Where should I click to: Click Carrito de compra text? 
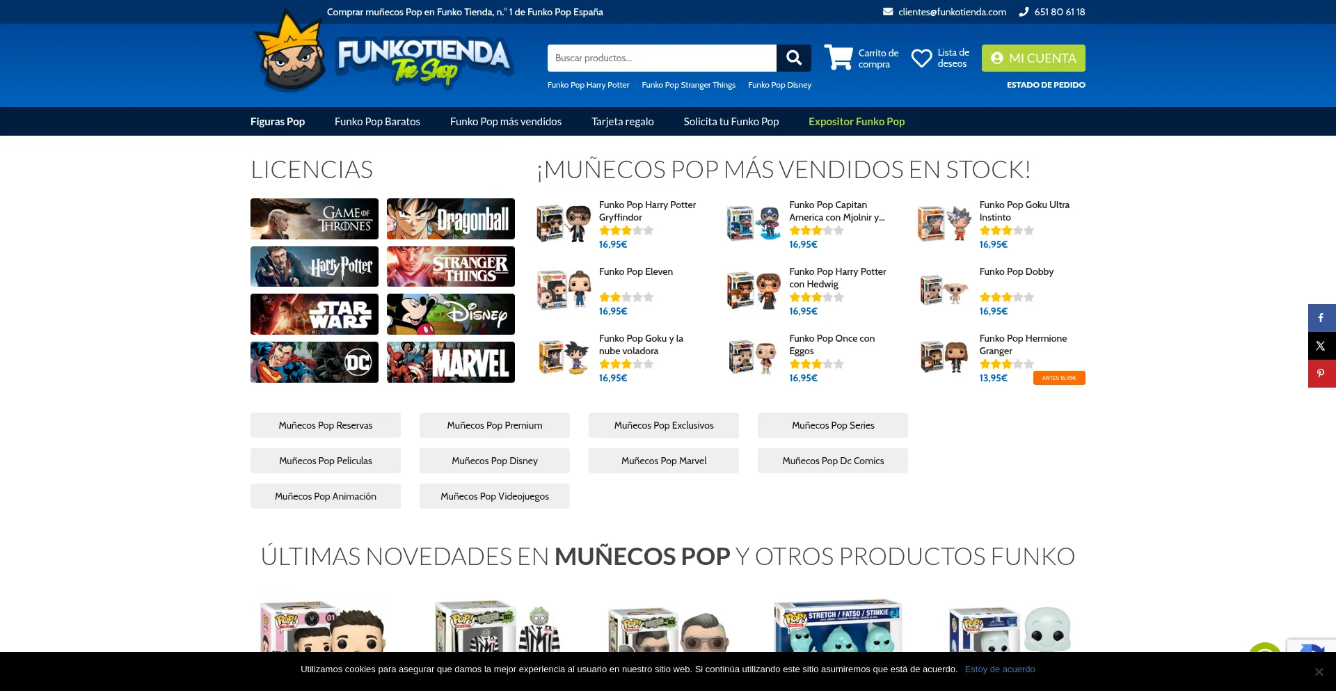pyautogui.click(x=878, y=58)
